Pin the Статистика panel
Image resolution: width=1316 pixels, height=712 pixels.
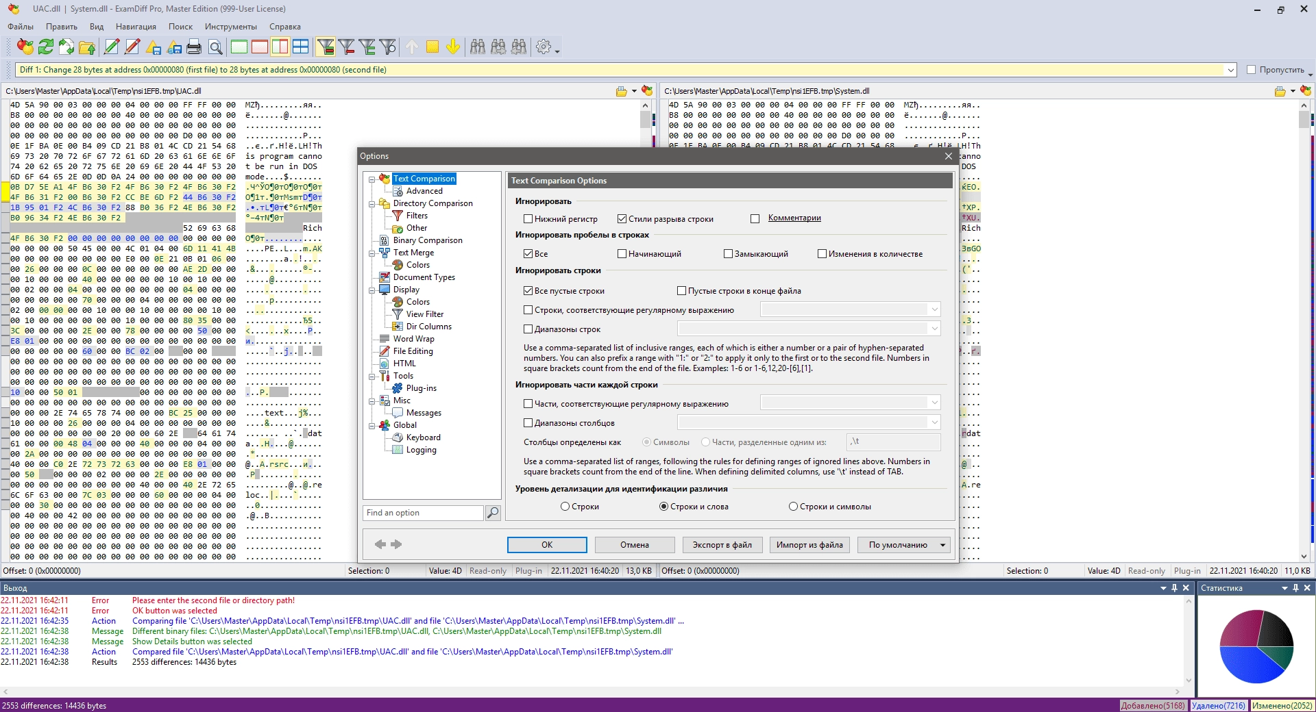tap(1295, 588)
